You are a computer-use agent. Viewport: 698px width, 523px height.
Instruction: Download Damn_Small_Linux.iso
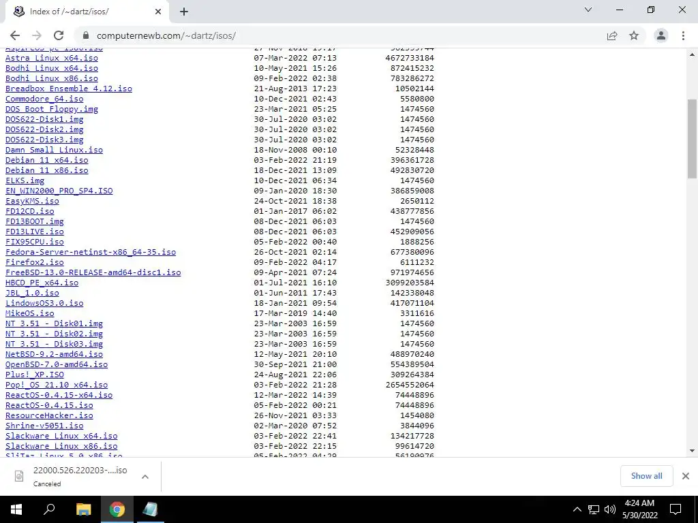tap(54, 150)
